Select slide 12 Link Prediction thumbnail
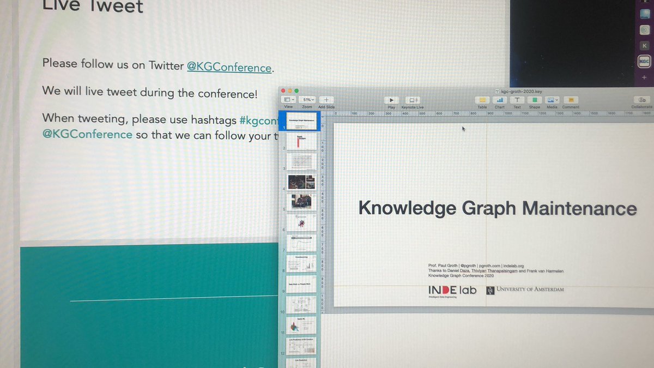This screenshot has width=654, height=368. (301, 346)
